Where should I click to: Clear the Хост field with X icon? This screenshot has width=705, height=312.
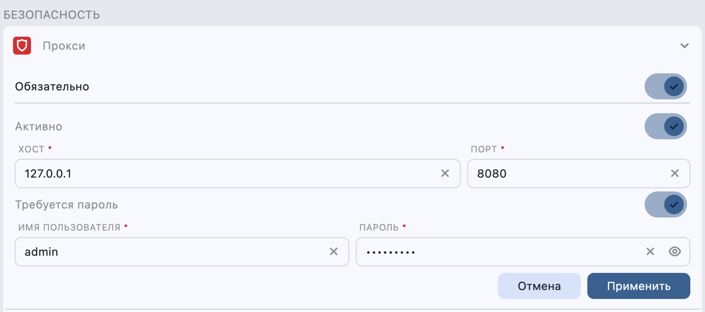445,173
